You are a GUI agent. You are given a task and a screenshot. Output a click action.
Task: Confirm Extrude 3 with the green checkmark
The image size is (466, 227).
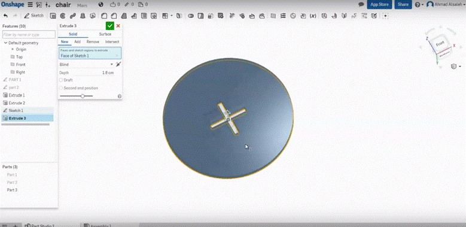[110, 26]
